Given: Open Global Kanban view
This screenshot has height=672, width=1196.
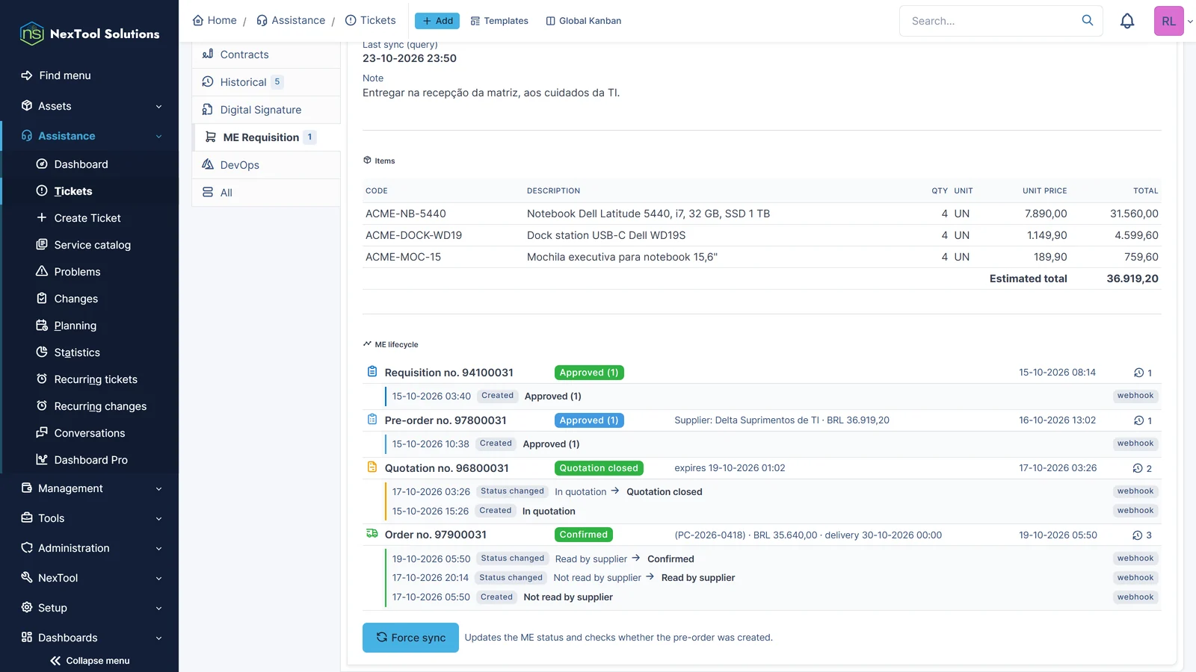Looking at the screenshot, I should 584,21.
